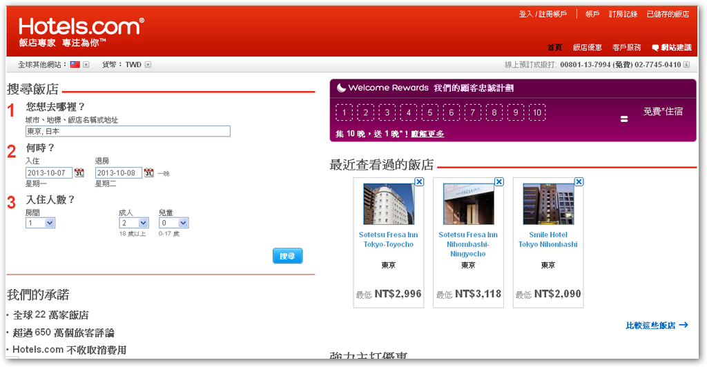Open the Smile Hotel Tokyo Nihonbashi photo
Image resolution: width=707 pixels, height=367 pixels.
[x=548, y=204]
